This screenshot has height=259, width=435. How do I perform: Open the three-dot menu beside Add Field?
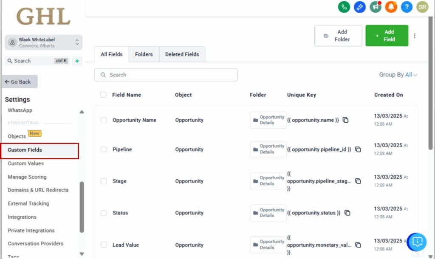click(x=414, y=35)
